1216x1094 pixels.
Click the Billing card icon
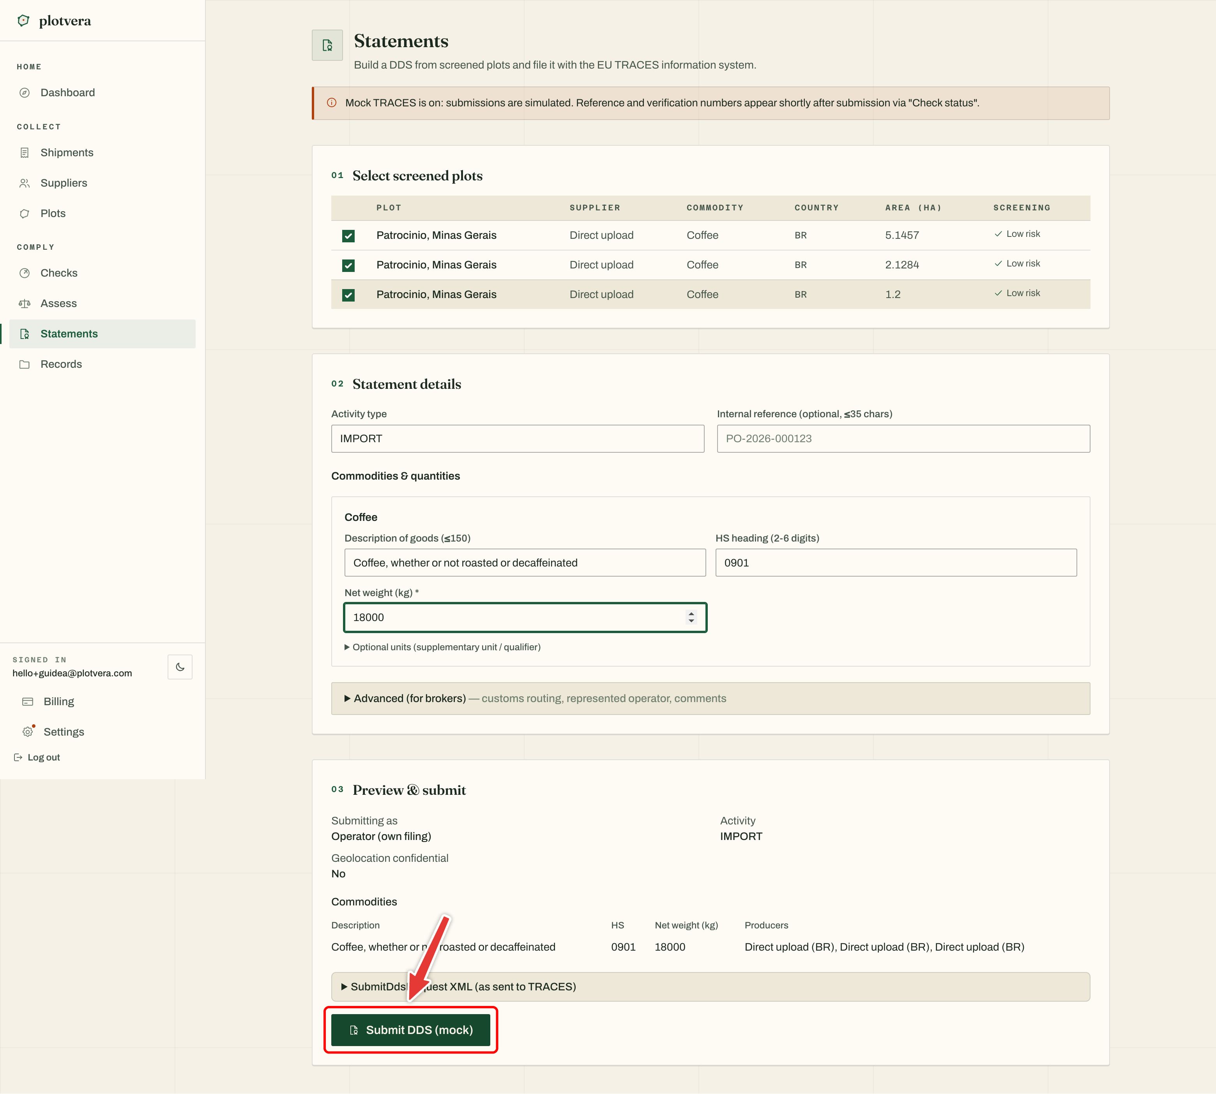point(28,702)
